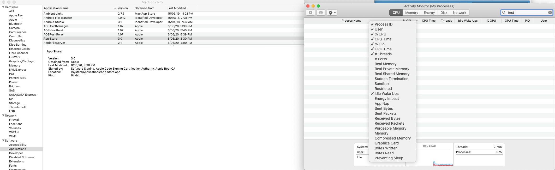Uncheck % GPU column option

click(392, 44)
